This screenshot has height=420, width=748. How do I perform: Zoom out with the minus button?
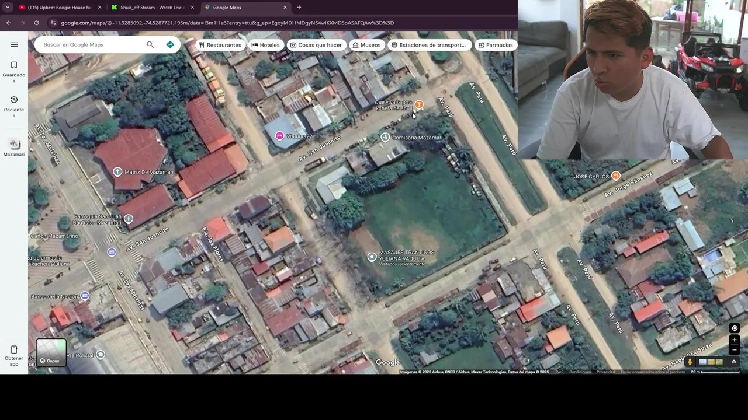(x=735, y=349)
